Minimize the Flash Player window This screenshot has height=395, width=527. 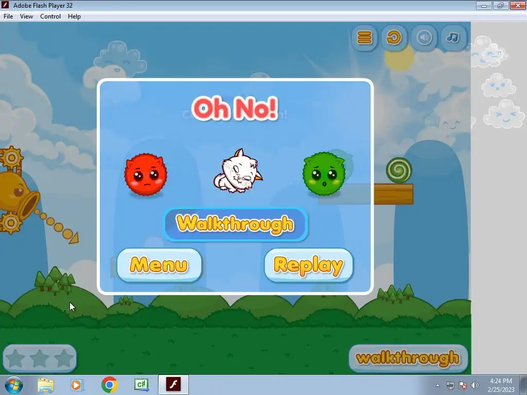[x=484, y=5]
